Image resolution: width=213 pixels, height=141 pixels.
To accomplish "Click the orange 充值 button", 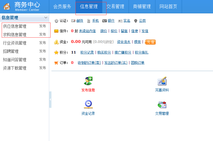I will coord(150,42).
